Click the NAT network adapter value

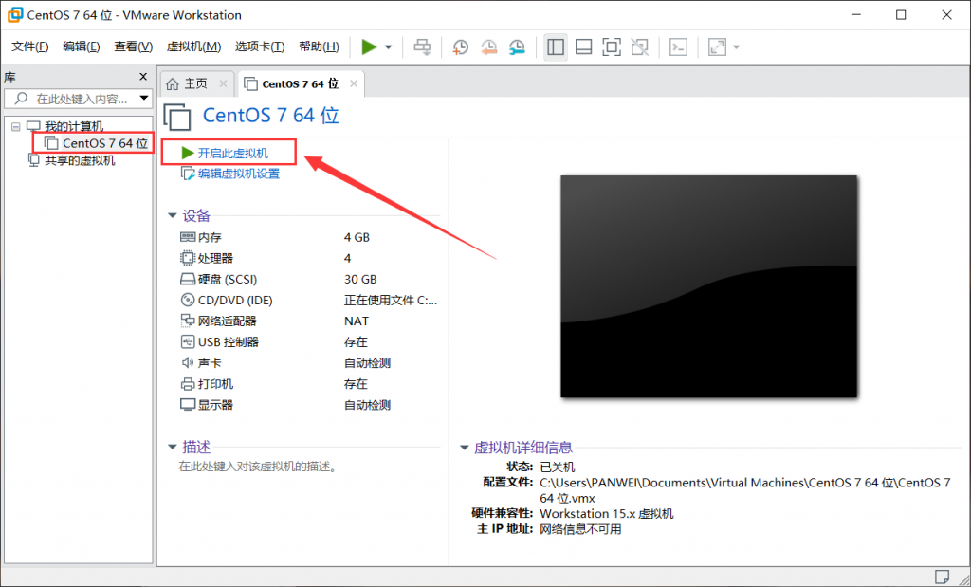[357, 321]
